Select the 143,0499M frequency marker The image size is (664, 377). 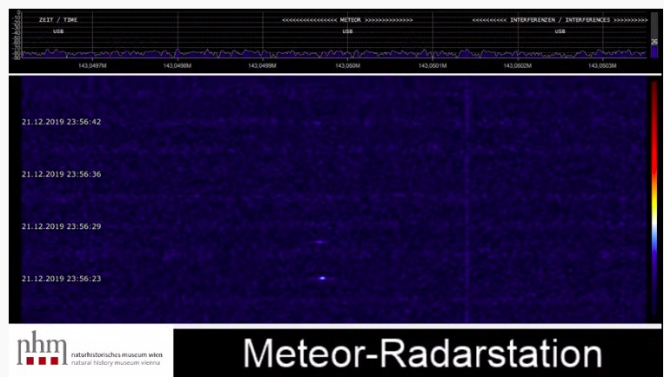point(262,65)
